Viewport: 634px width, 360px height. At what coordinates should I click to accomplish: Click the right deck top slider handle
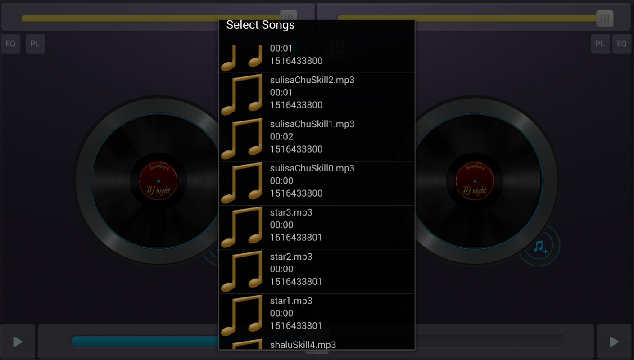click(605, 18)
